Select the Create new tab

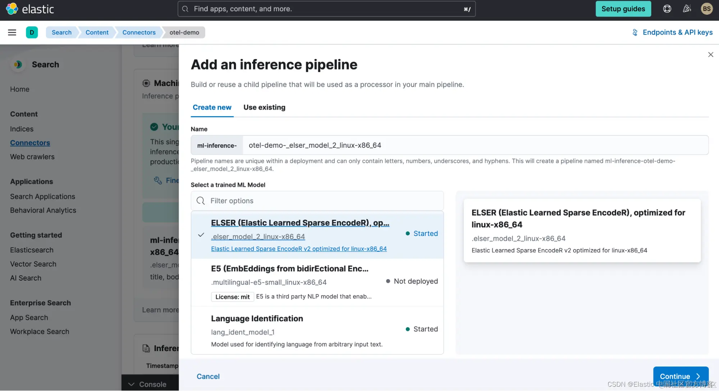212,107
